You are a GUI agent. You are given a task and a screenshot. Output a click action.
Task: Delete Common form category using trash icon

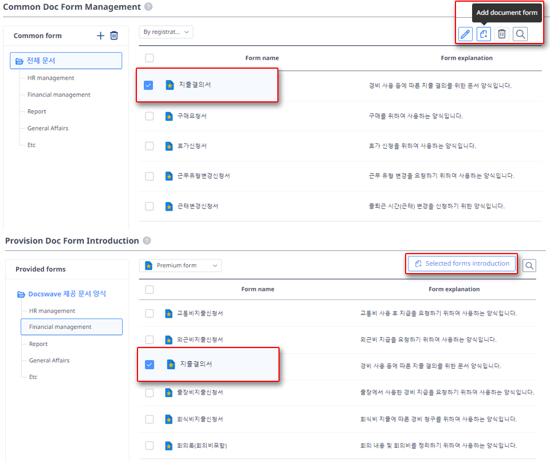pyautogui.click(x=114, y=35)
